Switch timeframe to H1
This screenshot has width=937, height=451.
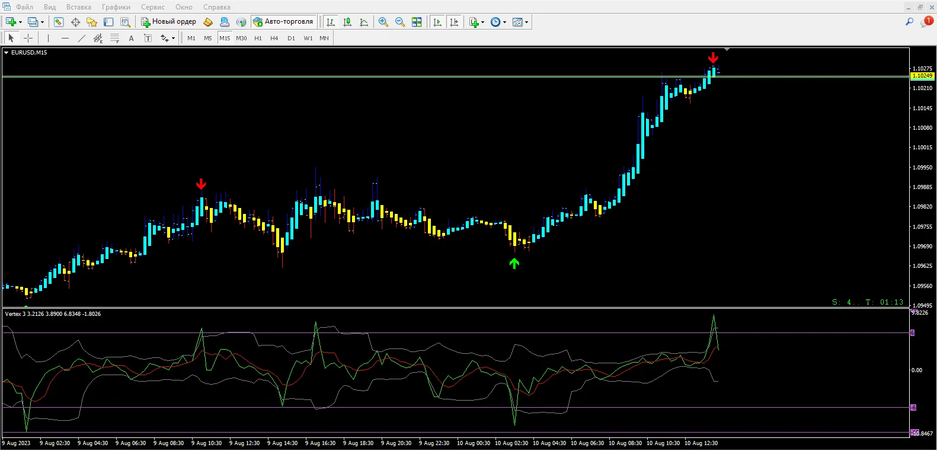[x=258, y=38]
